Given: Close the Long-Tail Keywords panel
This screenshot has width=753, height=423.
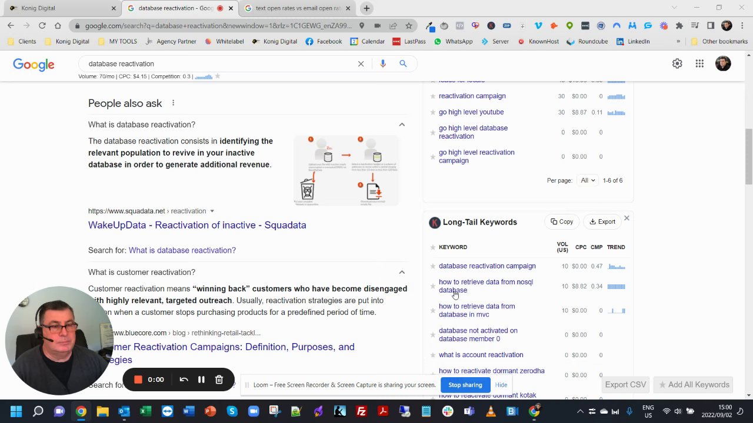Looking at the screenshot, I should (x=627, y=219).
